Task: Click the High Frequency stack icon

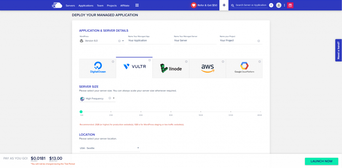Action: pyautogui.click(x=82, y=99)
